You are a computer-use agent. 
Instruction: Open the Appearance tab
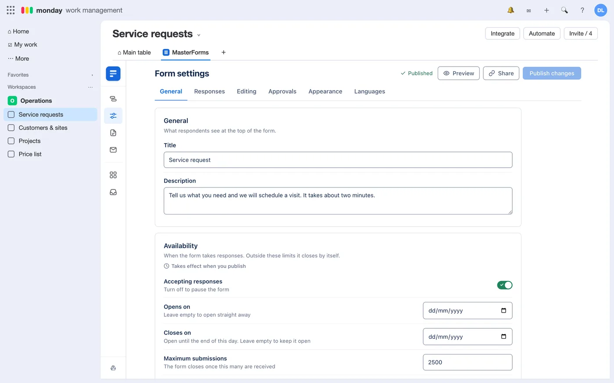(325, 91)
